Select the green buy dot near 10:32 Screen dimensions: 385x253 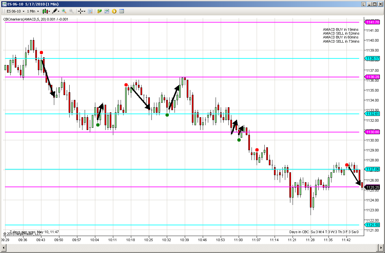[167, 115]
